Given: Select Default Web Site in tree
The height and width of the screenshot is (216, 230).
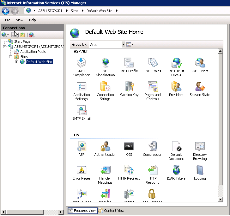Looking at the screenshot, I should 39,62.
